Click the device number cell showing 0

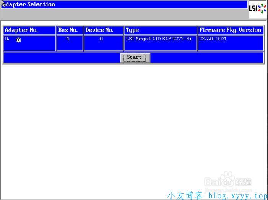(101, 39)
